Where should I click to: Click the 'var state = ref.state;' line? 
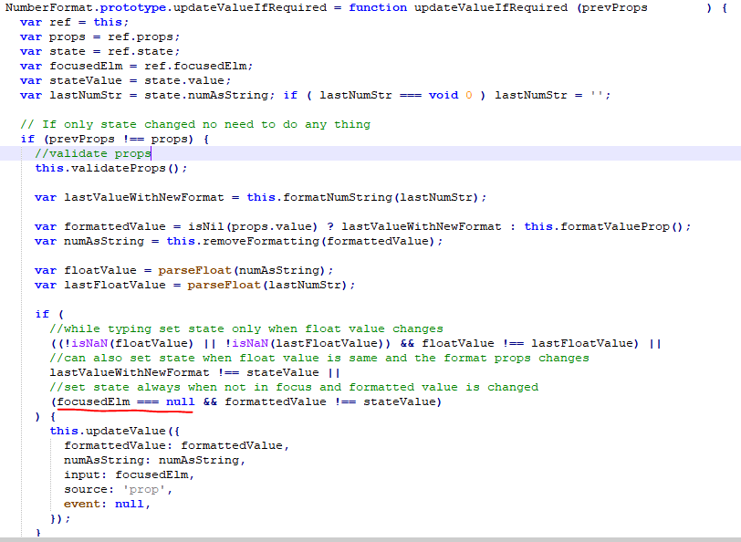[x=99, y=51]
